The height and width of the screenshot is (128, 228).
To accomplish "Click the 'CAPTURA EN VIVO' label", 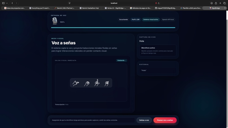I will [x=147, y=37].
